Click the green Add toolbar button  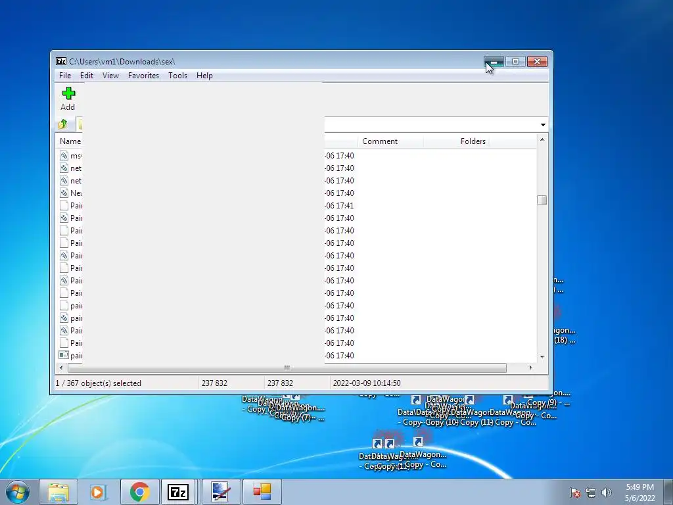68,99
